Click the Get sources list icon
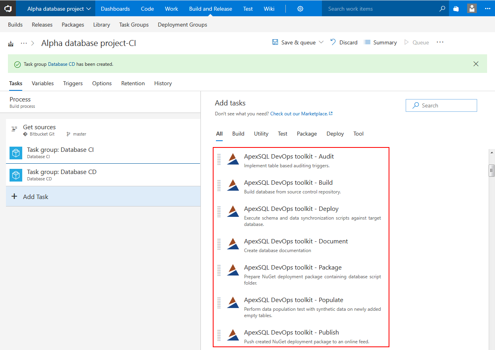Image resolution: width=495 pixels, height=350 pixels. point(14,129)
